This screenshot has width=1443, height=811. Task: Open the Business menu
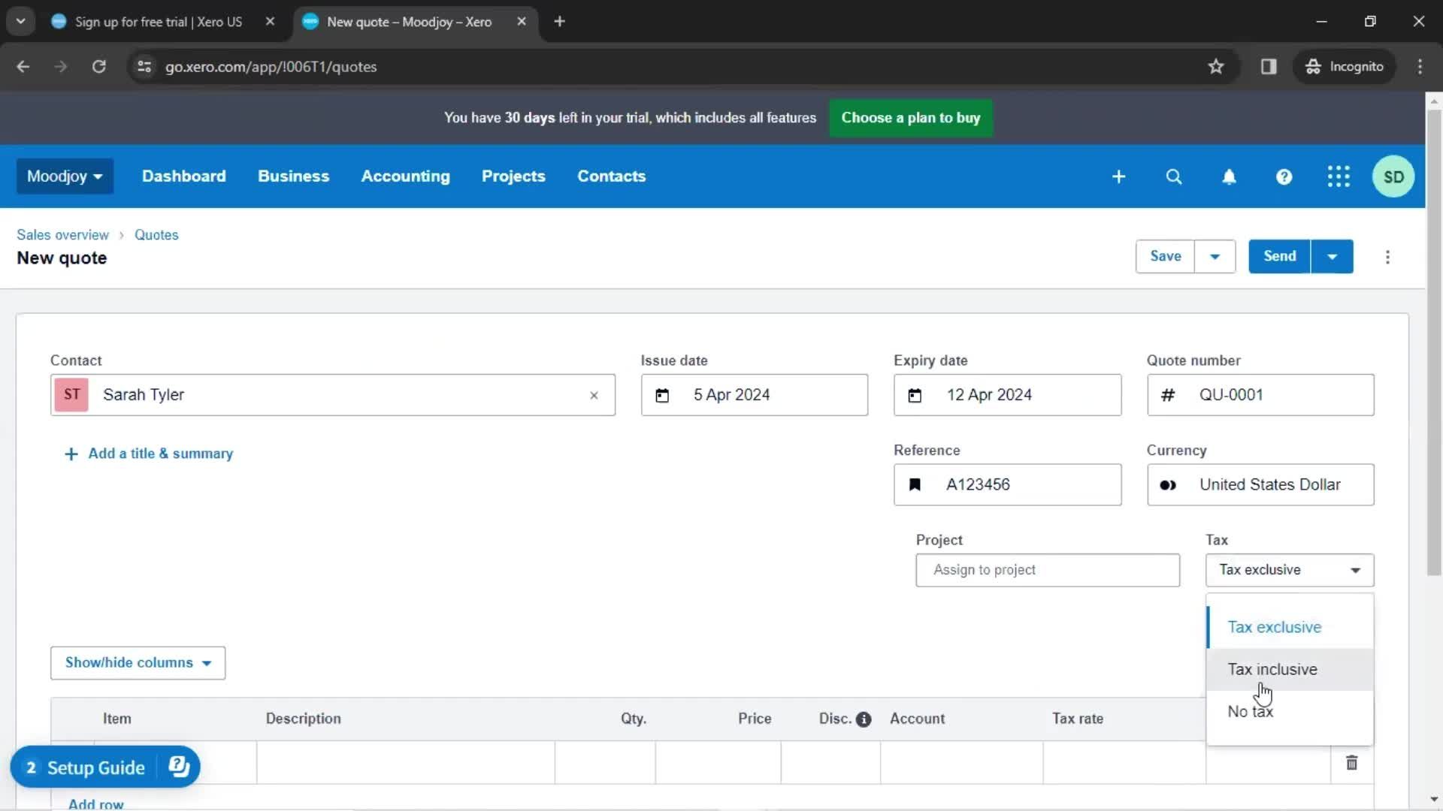(293, 176)
